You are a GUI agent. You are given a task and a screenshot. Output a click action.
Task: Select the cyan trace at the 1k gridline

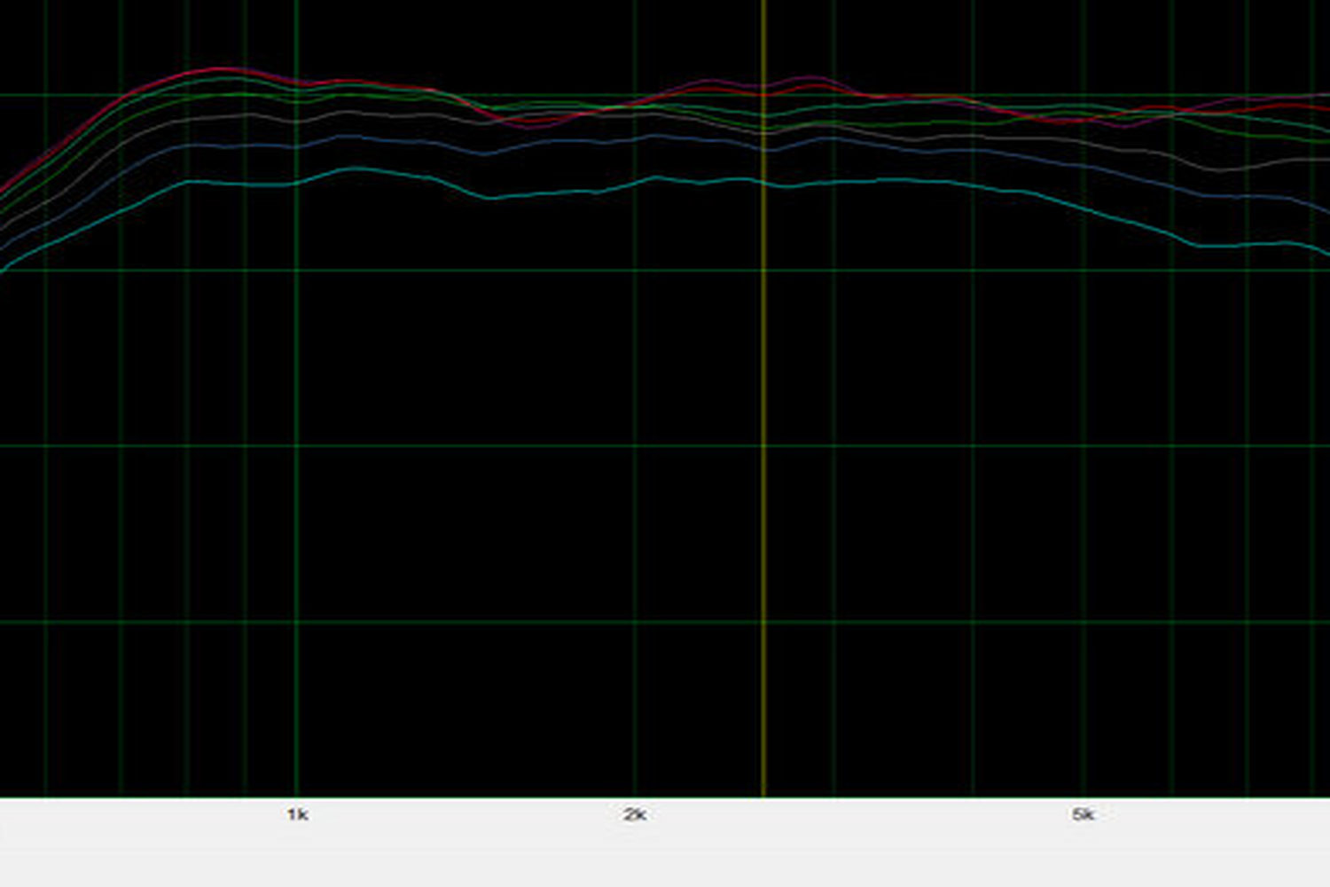296,184
